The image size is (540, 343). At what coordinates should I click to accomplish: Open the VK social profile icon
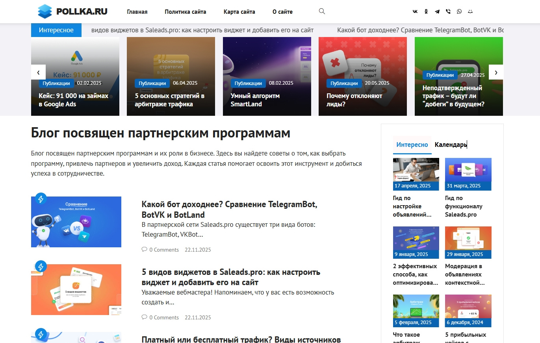415,12
